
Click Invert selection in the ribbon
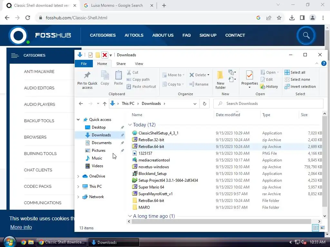[x=300, y=87]
